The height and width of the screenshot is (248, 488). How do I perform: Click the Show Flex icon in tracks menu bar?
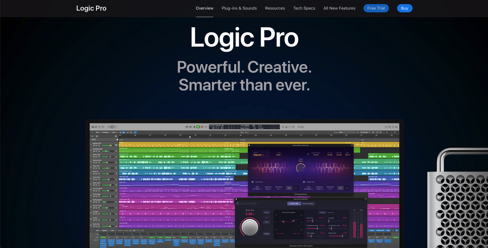click(x=131, y=132)
